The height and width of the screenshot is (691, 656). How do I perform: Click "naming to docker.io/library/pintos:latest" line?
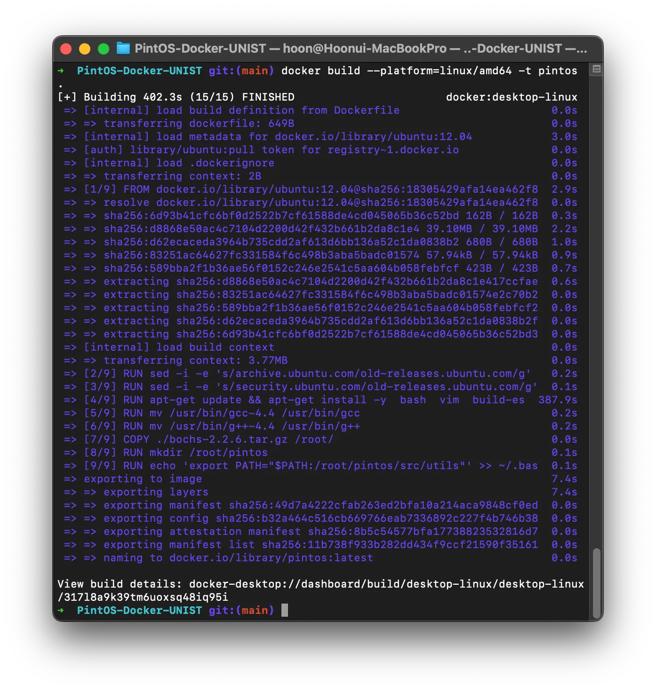pyautogui.click(x=238, y=558)
